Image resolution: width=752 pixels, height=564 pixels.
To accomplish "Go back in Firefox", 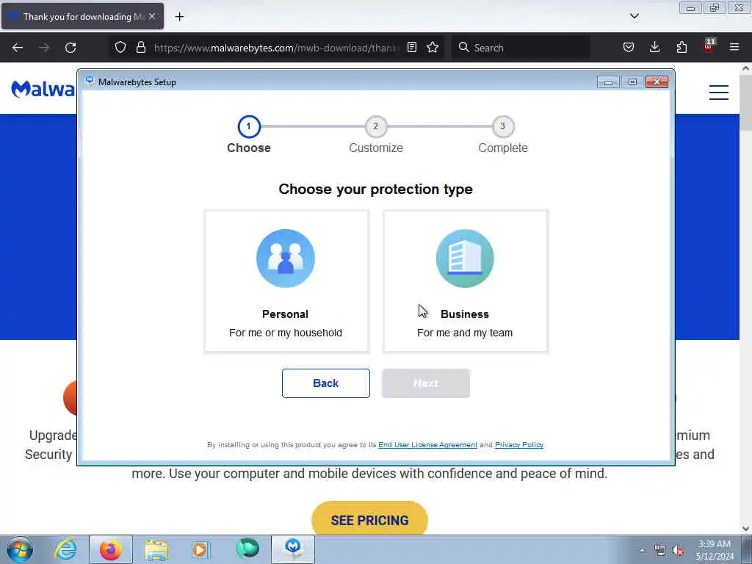I will [x=18, y=48].
